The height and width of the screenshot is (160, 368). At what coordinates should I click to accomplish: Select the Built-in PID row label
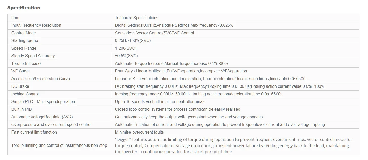[21, 109]
